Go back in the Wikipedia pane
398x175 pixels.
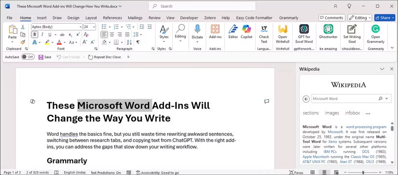(x=306, y=99)
